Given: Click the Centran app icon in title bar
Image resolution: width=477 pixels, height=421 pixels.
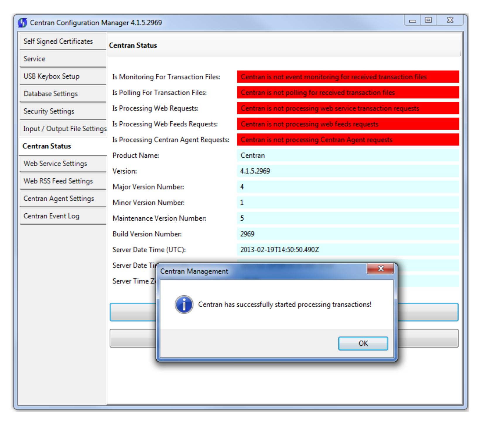Looking at the screenshot, I should [23, 23].
